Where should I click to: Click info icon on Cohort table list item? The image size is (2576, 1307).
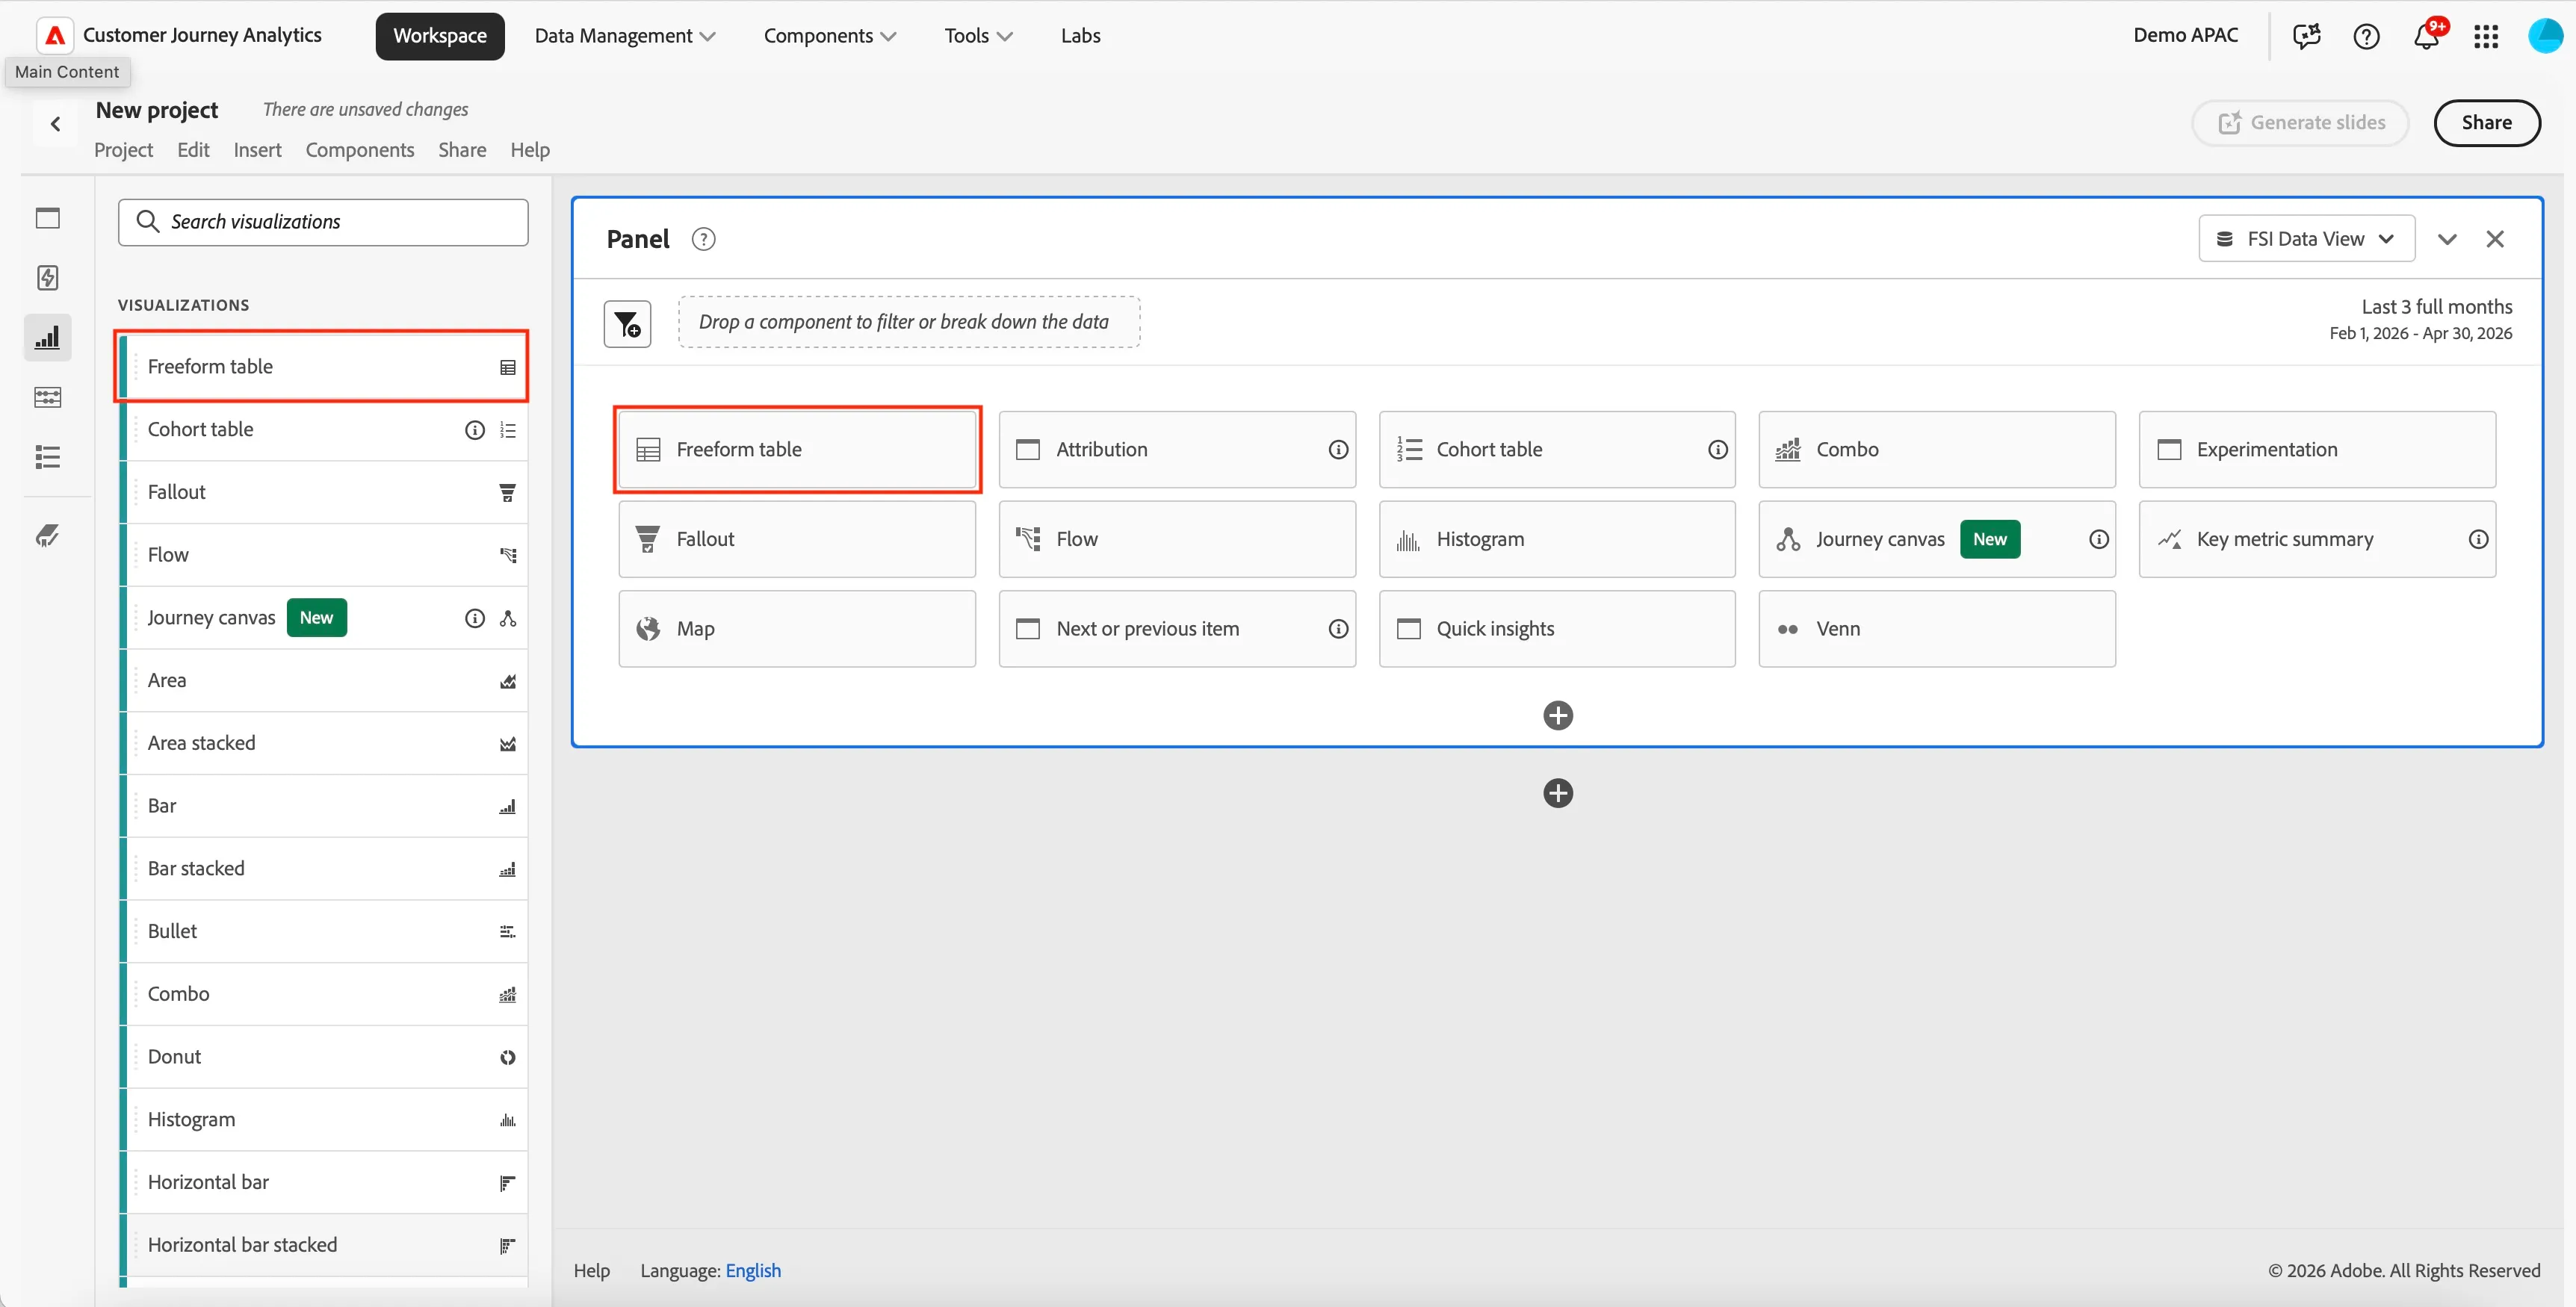coord(475,430)
